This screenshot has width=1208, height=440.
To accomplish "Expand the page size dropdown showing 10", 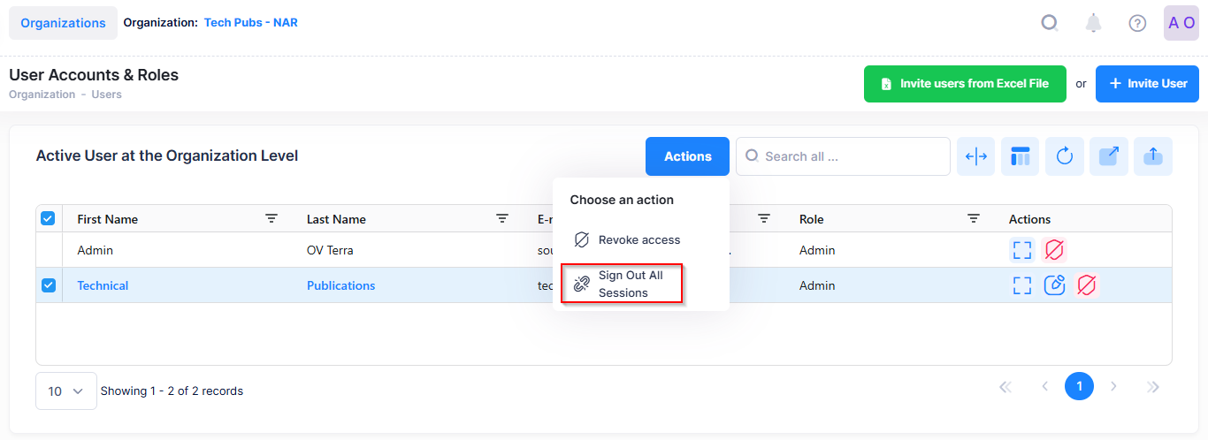I will 66,391.
